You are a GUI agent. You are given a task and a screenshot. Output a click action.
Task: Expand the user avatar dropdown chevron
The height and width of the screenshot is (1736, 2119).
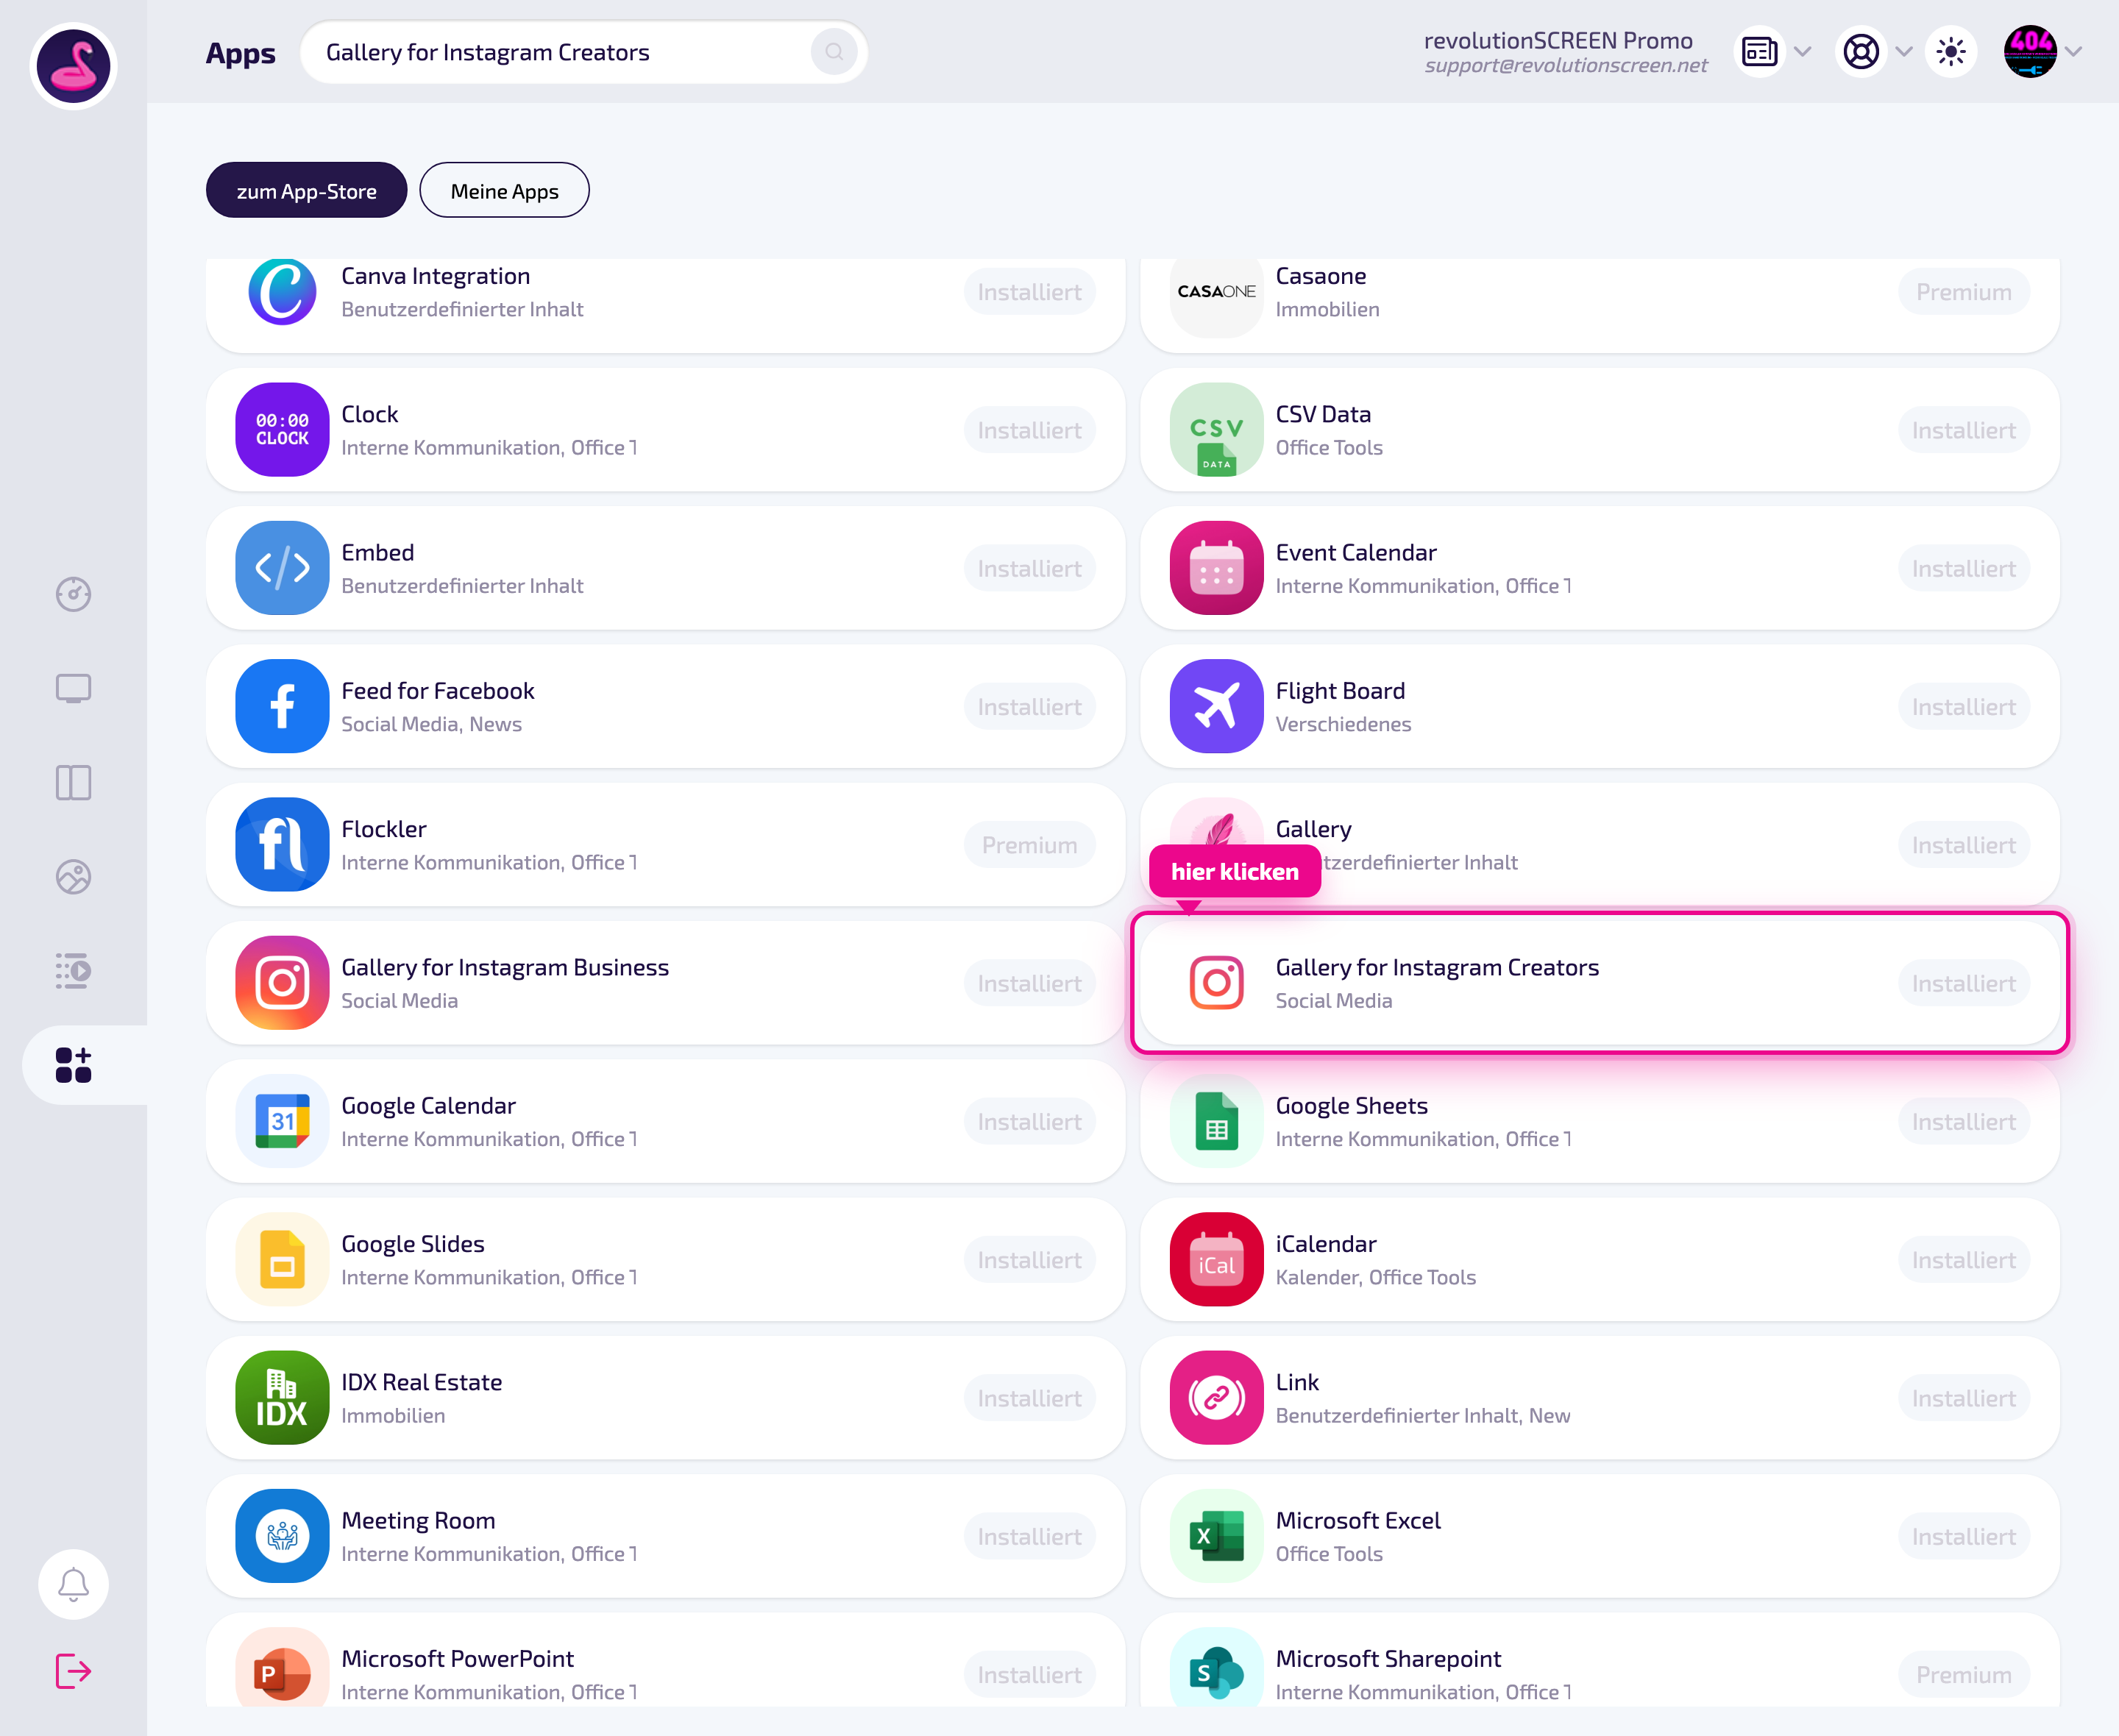click(2074, 52)
